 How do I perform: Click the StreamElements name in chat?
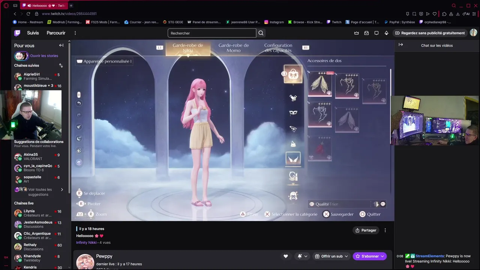pyautogui.click(x=430, y=256)
